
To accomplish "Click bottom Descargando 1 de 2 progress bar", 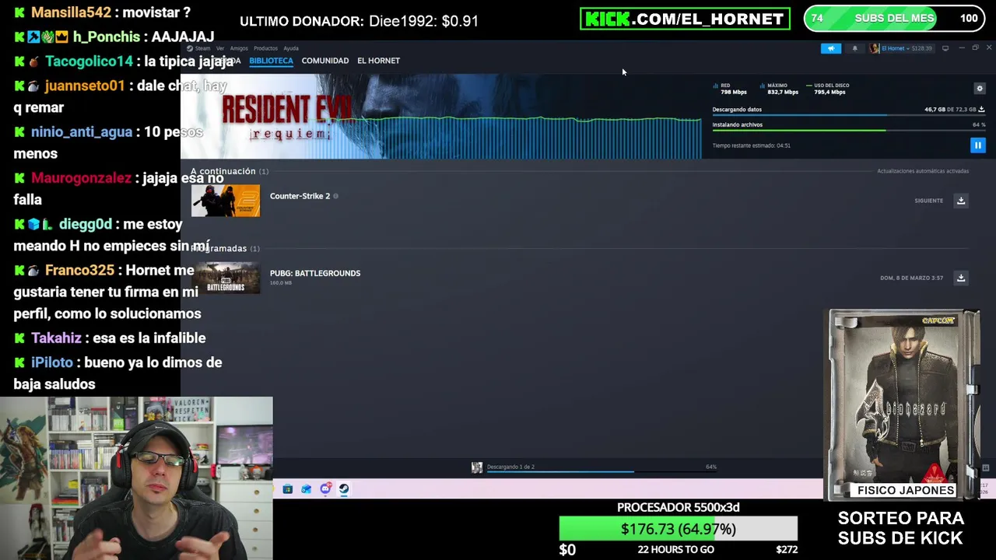I will 601,471.
